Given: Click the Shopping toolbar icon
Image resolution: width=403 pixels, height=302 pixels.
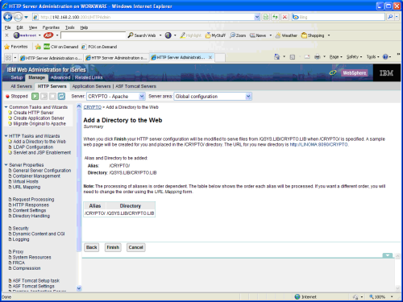Looking at the screenshot, I should 304,35.
